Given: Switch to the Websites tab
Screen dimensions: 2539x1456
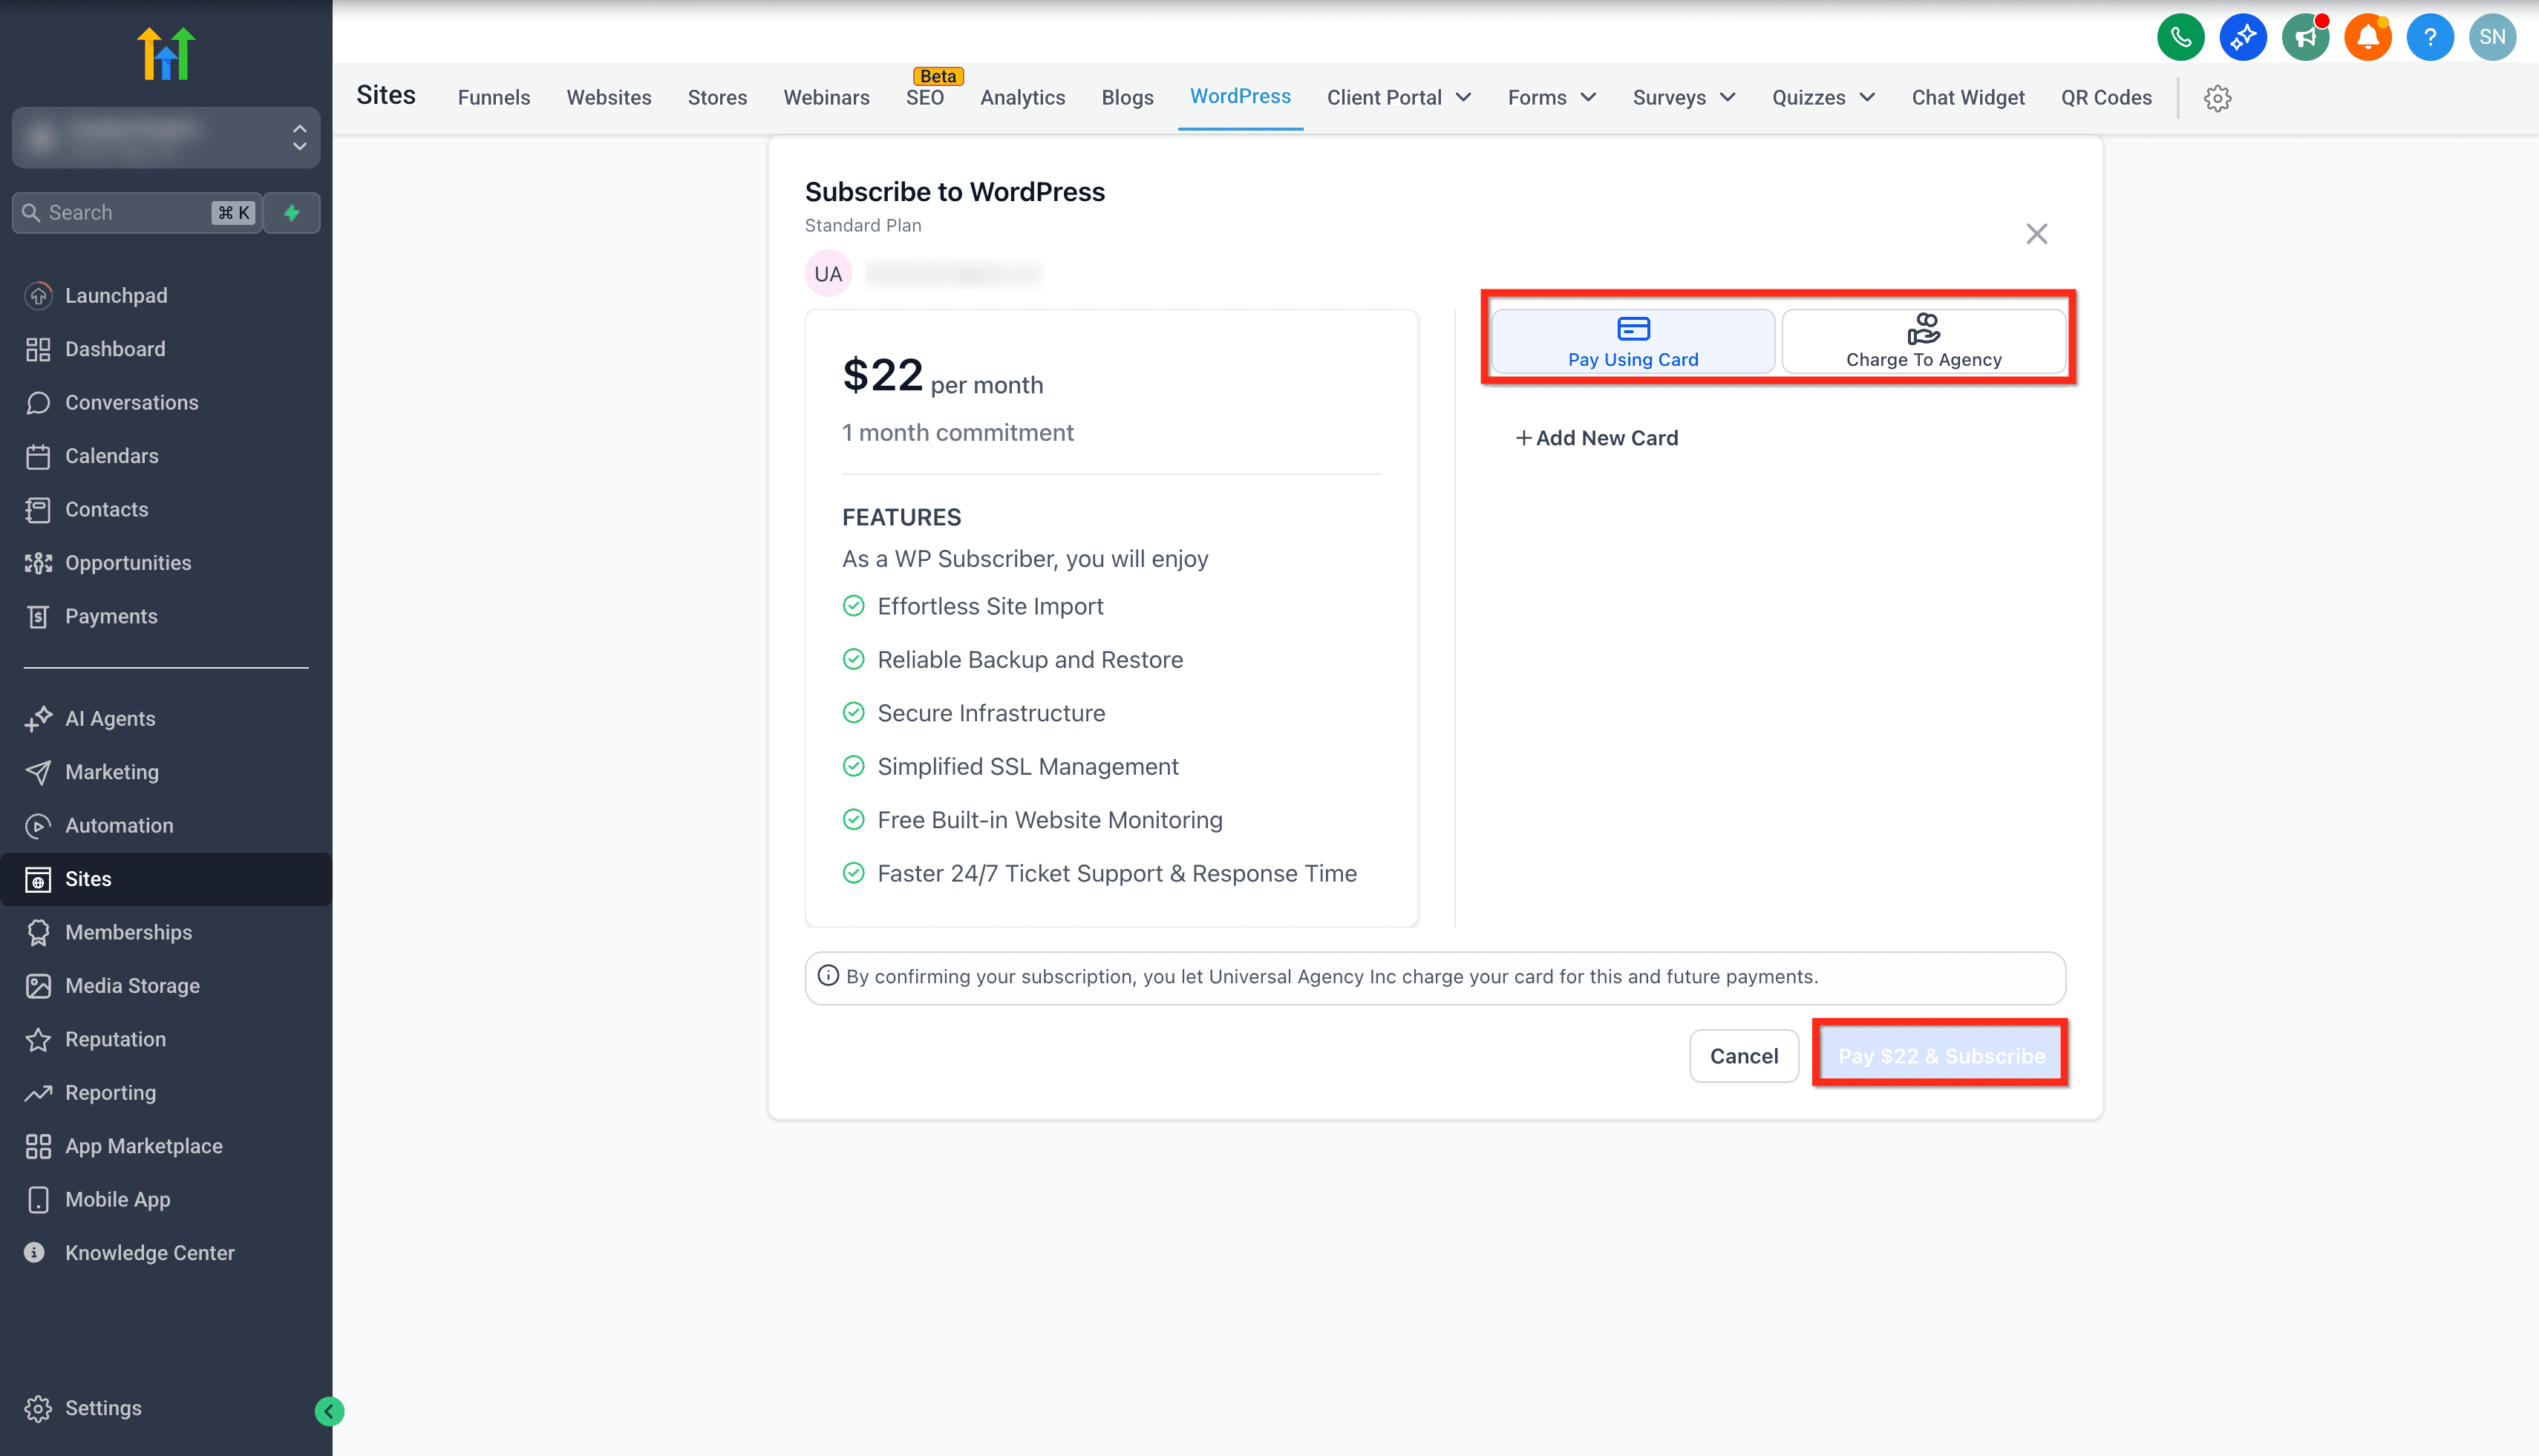Looking at the screenshot, I should pyautogui.click(x=610, y=97).
